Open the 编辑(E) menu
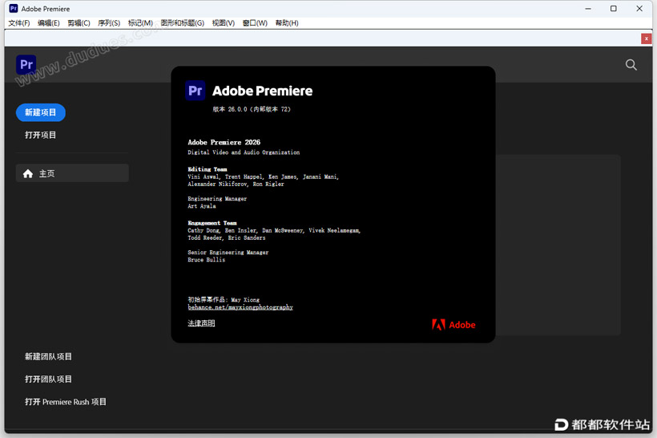The width and height of the screenshot is (657, 438). (x=49, y=23)
